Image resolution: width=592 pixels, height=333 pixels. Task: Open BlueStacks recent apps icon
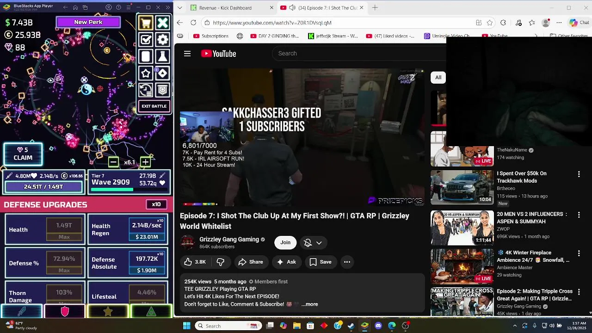coord(86,7)
